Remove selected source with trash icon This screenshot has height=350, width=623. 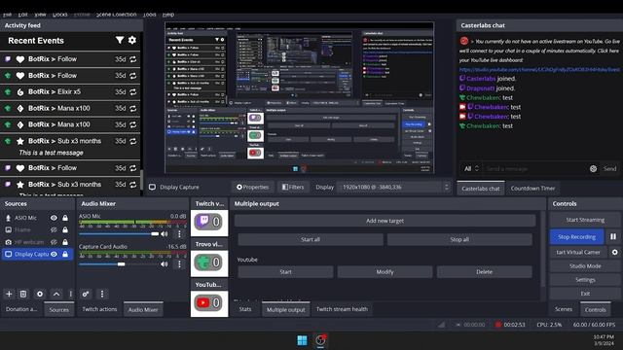tap(23, 294)
